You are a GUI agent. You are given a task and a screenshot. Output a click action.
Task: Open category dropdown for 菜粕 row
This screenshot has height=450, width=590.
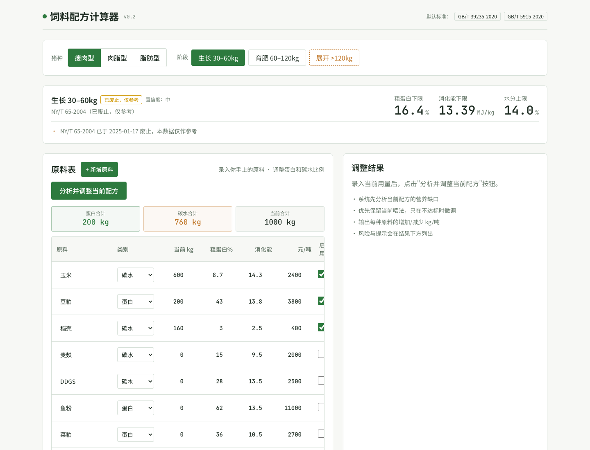pos(136,434)
